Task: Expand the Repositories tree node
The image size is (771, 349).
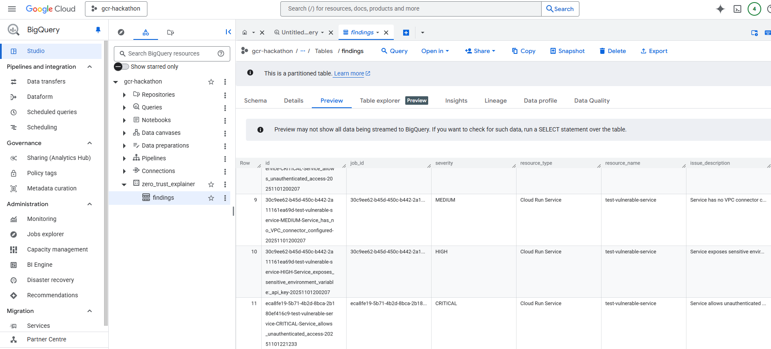Action: (x=124, y=95)
